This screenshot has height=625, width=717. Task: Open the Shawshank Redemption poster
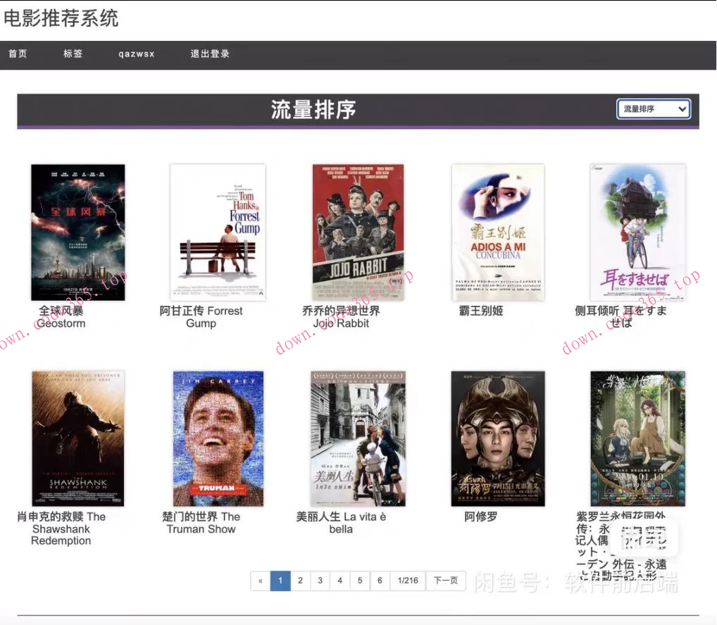77,439
